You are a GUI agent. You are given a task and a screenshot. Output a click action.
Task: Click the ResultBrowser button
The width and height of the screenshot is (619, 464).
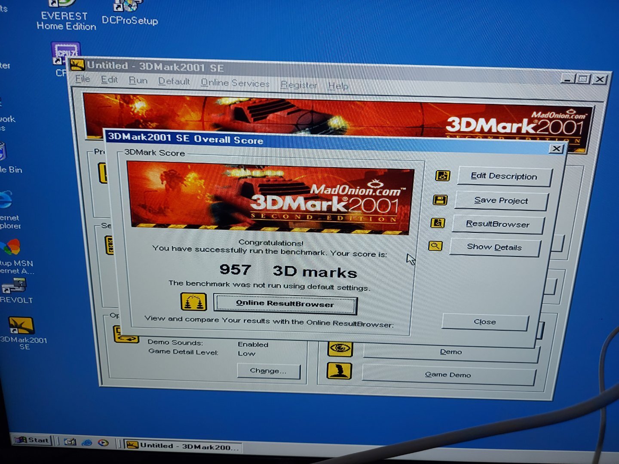(498, 224)
